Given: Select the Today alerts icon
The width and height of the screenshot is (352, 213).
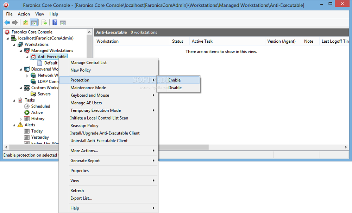Looking at the screenshot, I should (27, 131).
